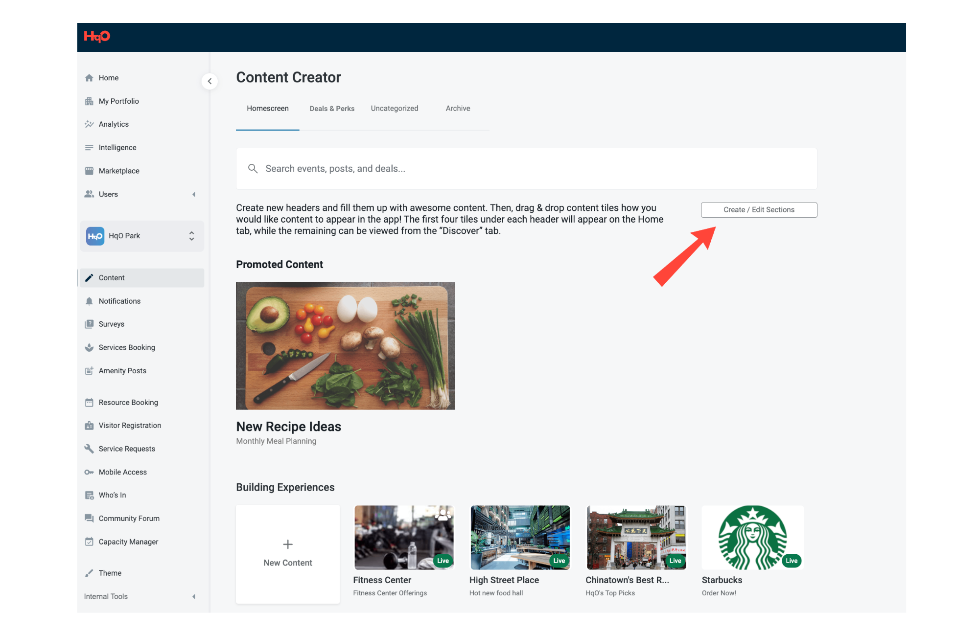Screen dimensions: 979x633
Task: Open Service Requests wrench icon
Action: (89, 449)
